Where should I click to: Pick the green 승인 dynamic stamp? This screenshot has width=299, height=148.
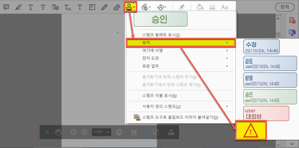click(x=270, y=97)
